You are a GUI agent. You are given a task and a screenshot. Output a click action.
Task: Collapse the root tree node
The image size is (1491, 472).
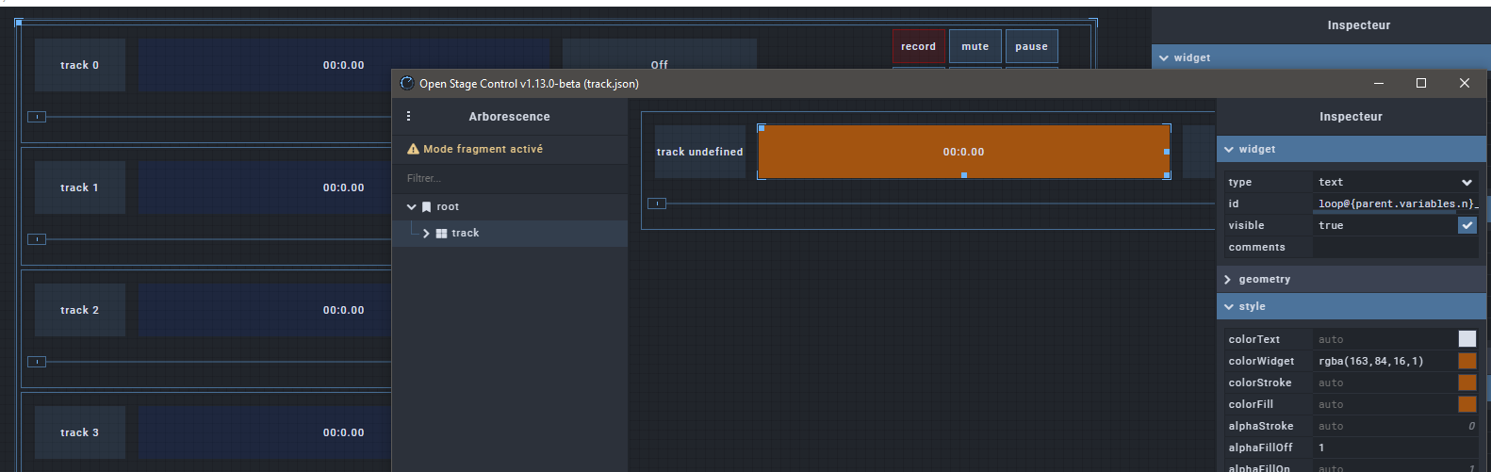pos(412,206)
